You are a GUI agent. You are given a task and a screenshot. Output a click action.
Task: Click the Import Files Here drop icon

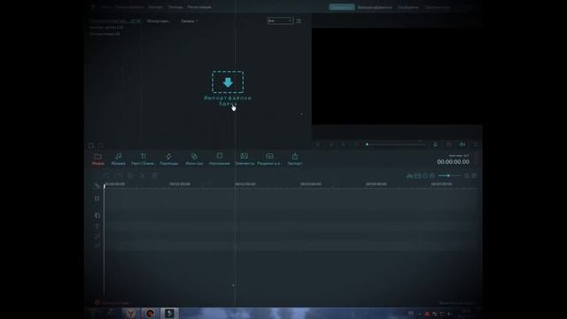(228, 82)
